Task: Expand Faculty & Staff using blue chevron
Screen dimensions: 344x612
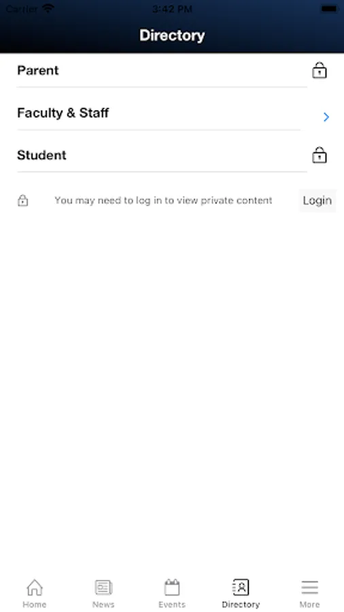Action: [326, 117]
